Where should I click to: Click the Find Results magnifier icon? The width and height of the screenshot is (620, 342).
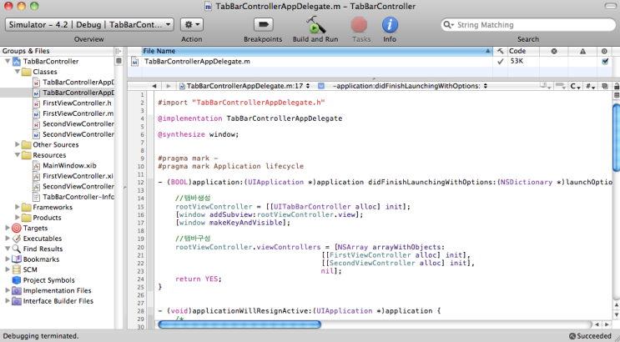(x=17, y=249)
